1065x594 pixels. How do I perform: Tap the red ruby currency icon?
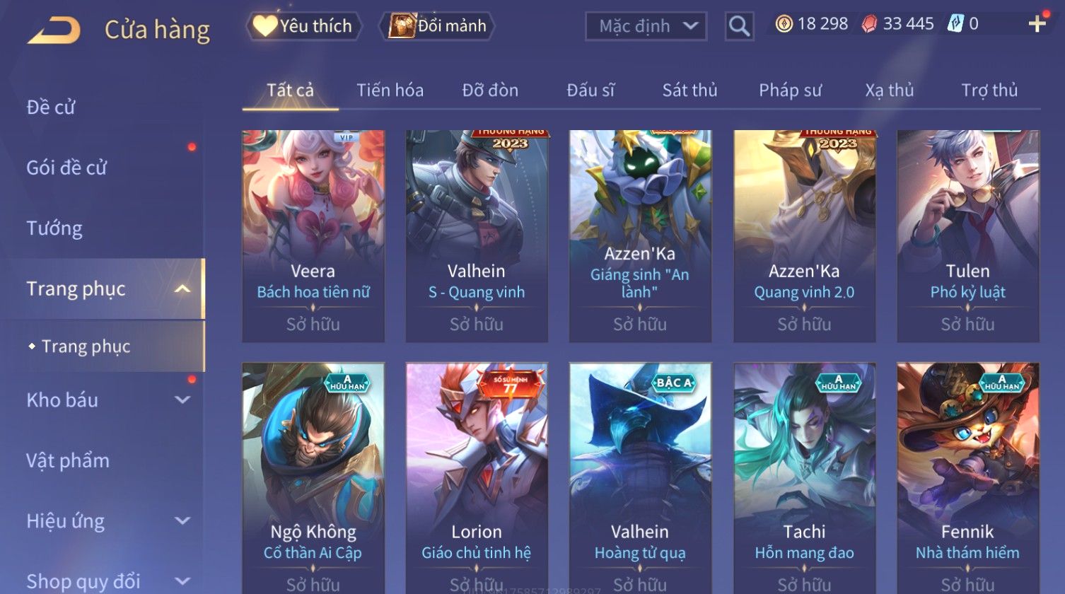pos(869,24)
